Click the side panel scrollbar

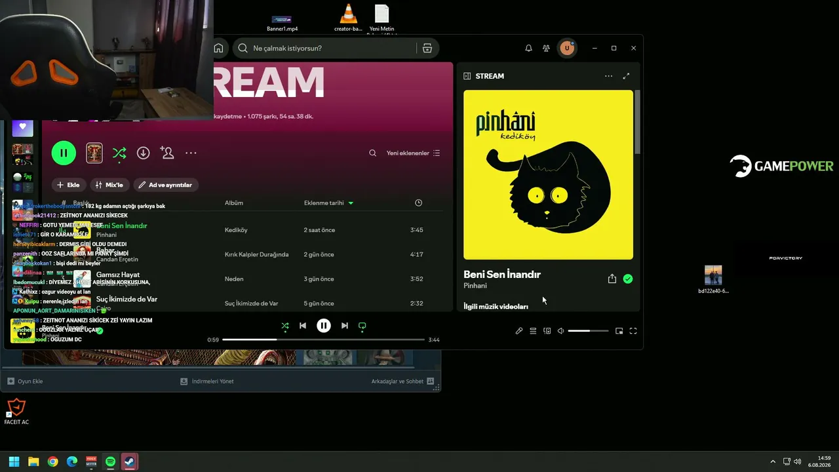pyautogui.click(x=637, y=122)
